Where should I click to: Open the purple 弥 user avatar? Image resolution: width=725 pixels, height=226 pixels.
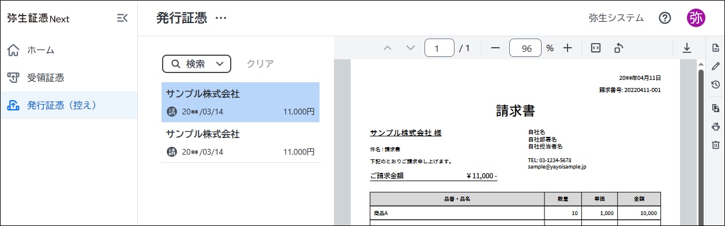click(x=696, y=18)
